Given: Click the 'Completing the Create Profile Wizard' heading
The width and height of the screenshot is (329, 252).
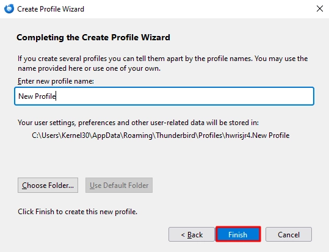Looking at the screenshot, I should click(93, 37).
